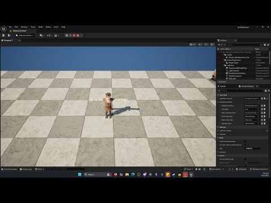Click the Unreal Engine logo icon
Image resolution: width=271 pixels, height=203 pixels.
coord(4,29)
